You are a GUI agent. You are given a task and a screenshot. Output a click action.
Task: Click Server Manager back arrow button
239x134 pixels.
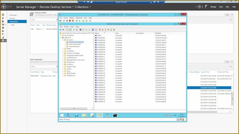[4, 7]
